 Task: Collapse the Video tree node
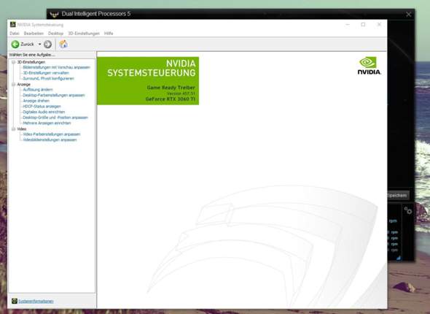[13, 129]
